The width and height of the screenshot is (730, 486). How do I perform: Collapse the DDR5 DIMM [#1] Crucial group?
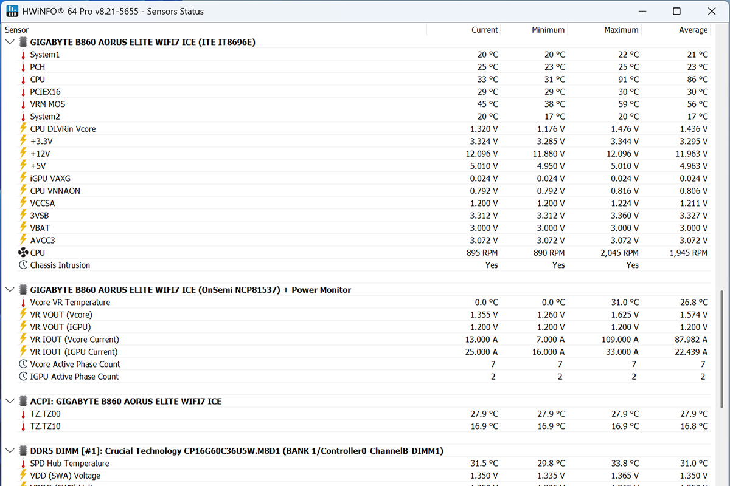click(x=9, y=451)
